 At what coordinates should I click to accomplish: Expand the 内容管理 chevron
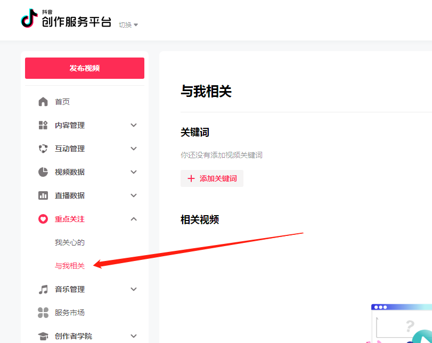[x=134, y=125]
